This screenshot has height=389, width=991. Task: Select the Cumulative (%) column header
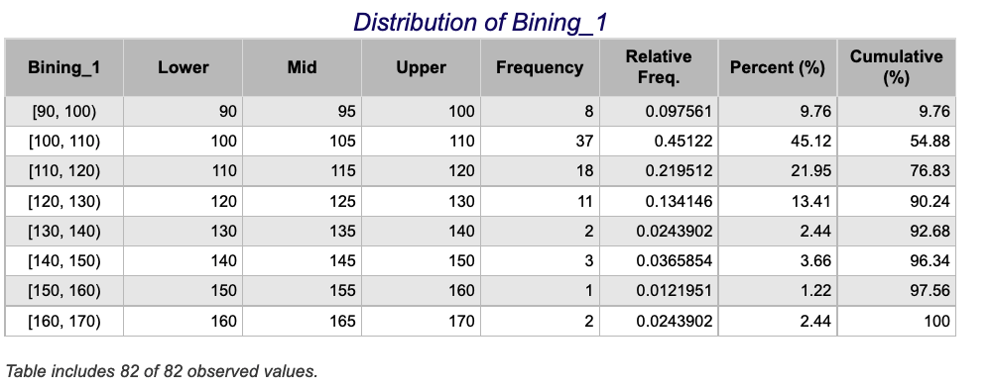(896, 67)
